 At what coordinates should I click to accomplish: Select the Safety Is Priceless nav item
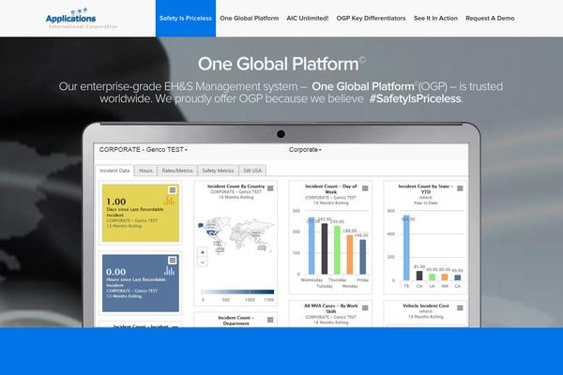coord(186,19)
